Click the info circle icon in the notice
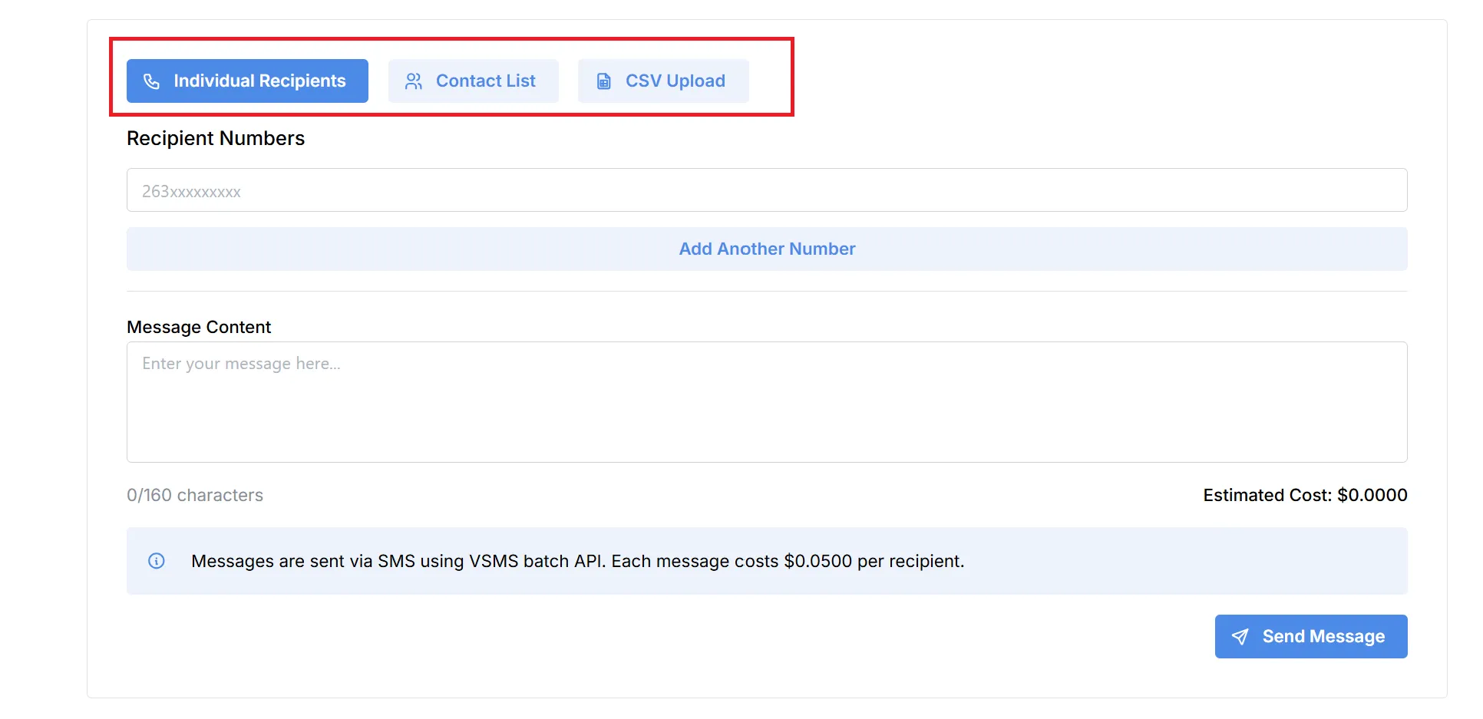 (x=157, y=561)
